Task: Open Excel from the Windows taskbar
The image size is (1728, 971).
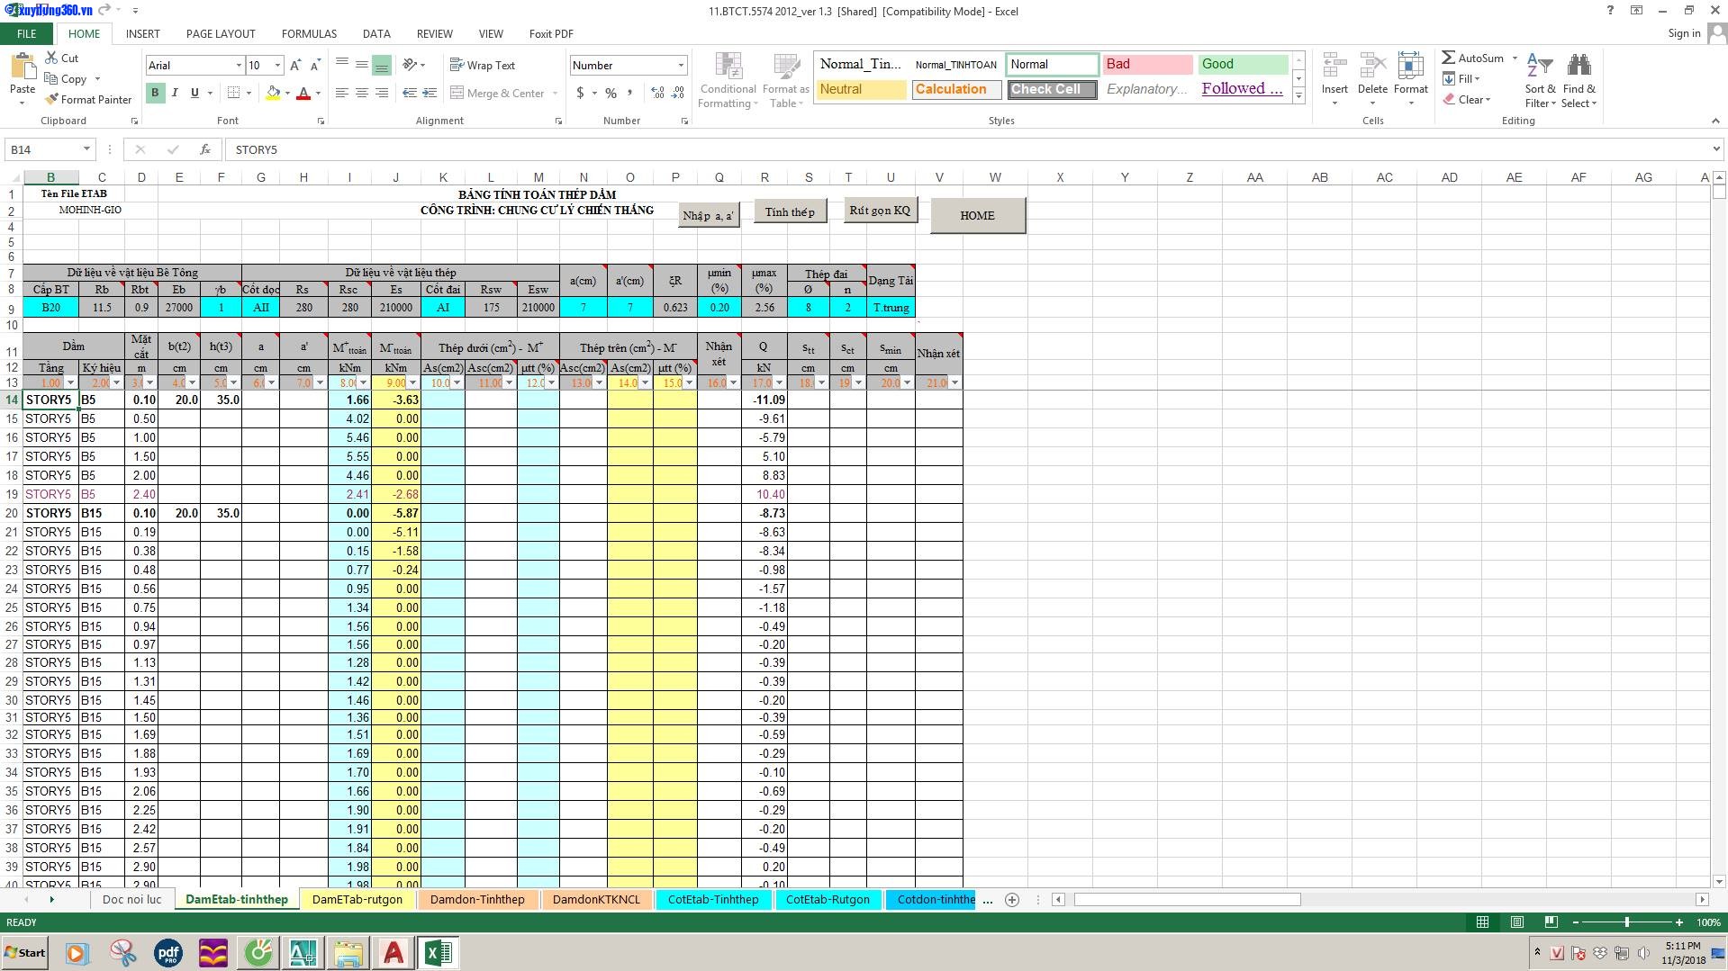Action: [438, 953]
